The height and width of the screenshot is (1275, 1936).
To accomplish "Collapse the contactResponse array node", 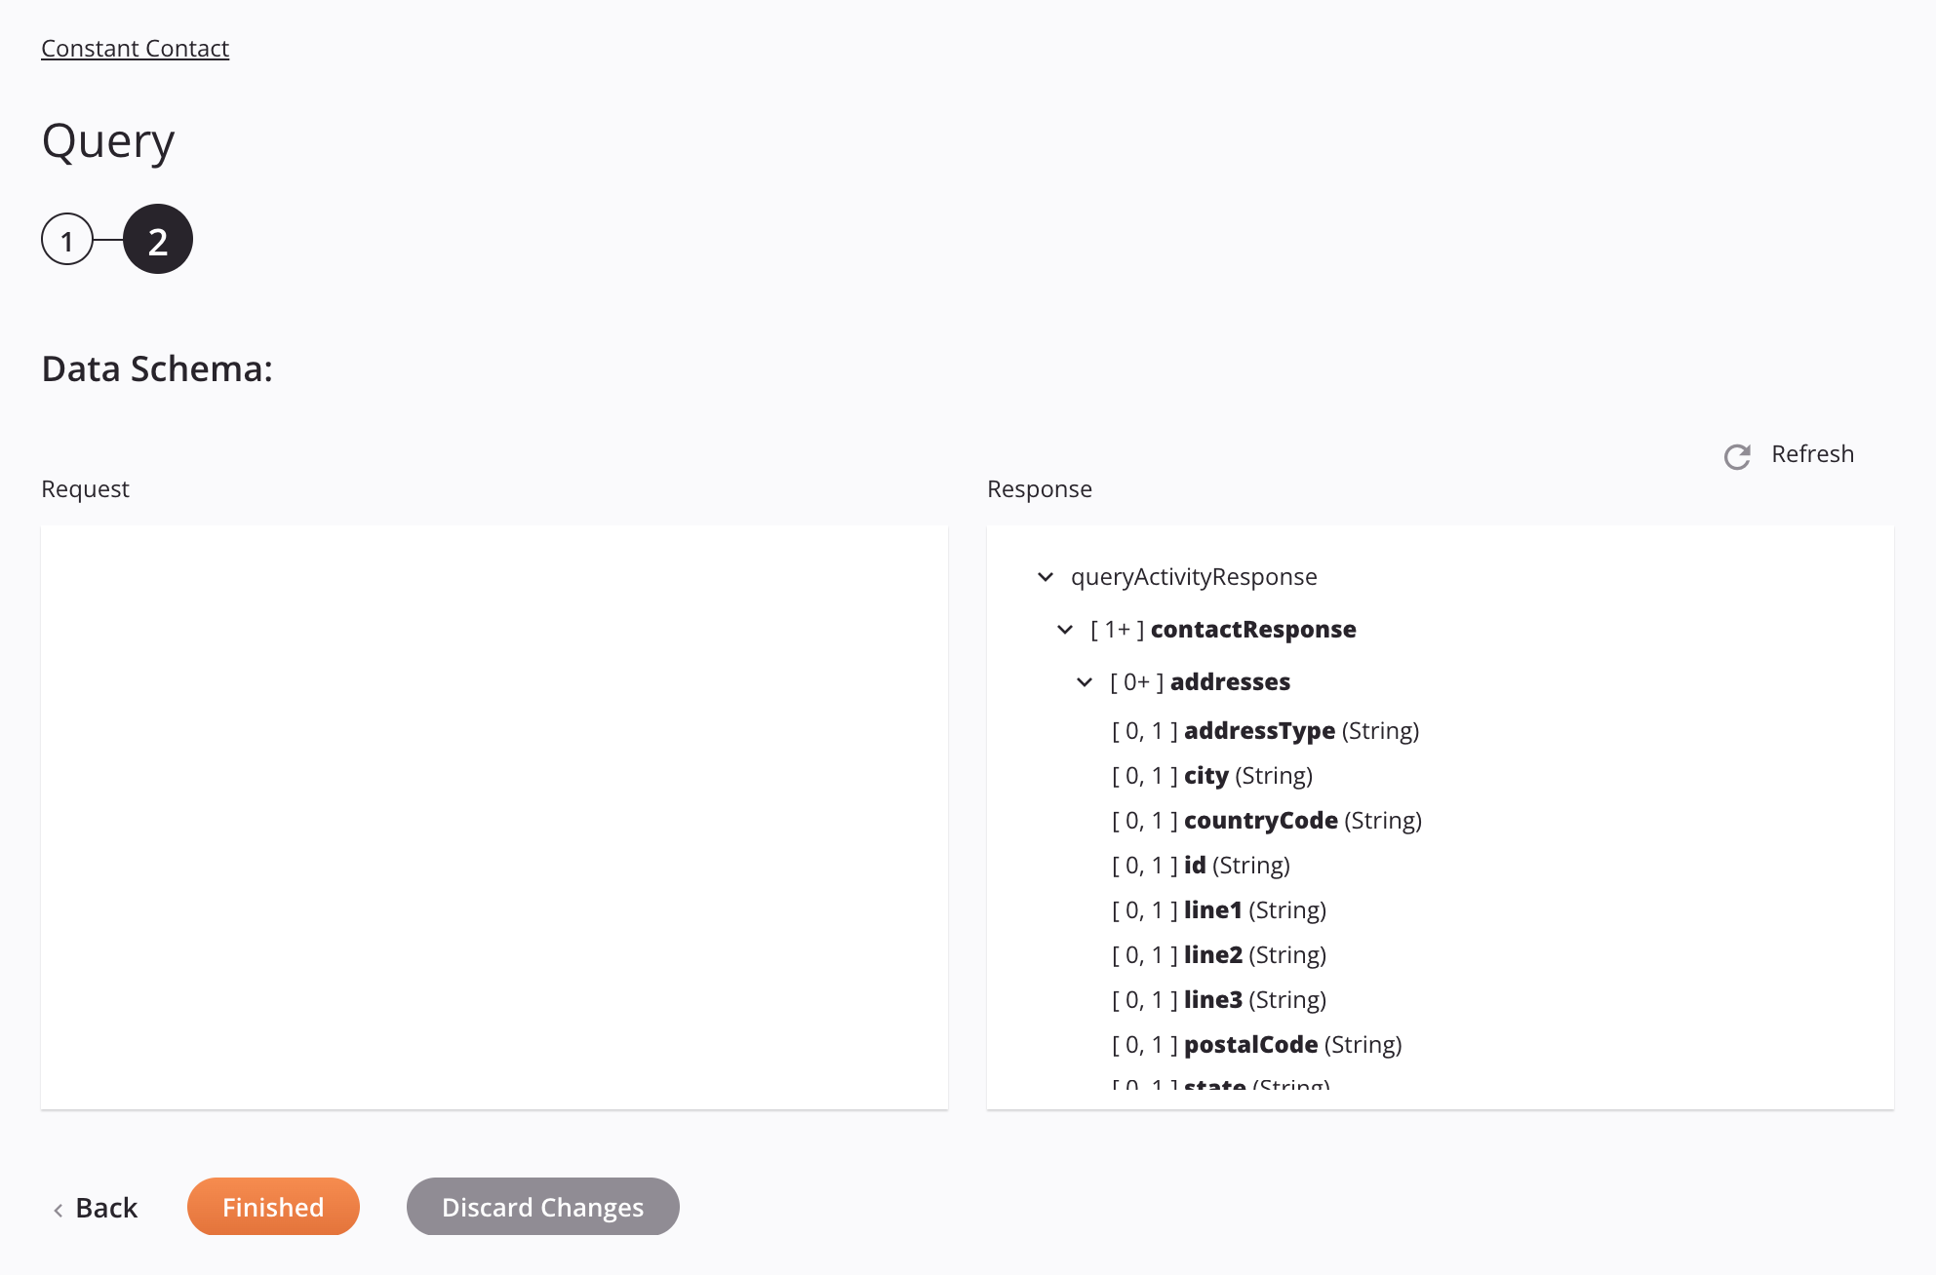I will 1066,629.
